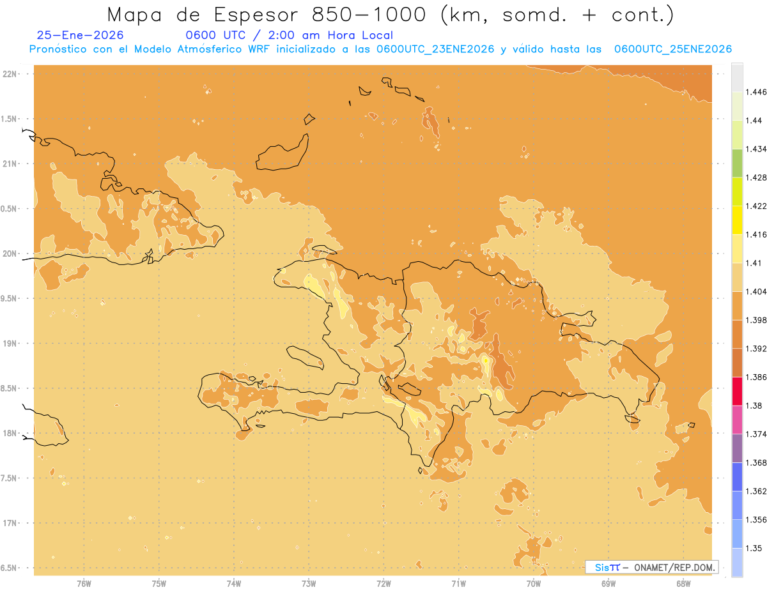This screenshot has width=767, height=592.
Task: Click the '71W' longitude label
Action: [x=458, y=584]
